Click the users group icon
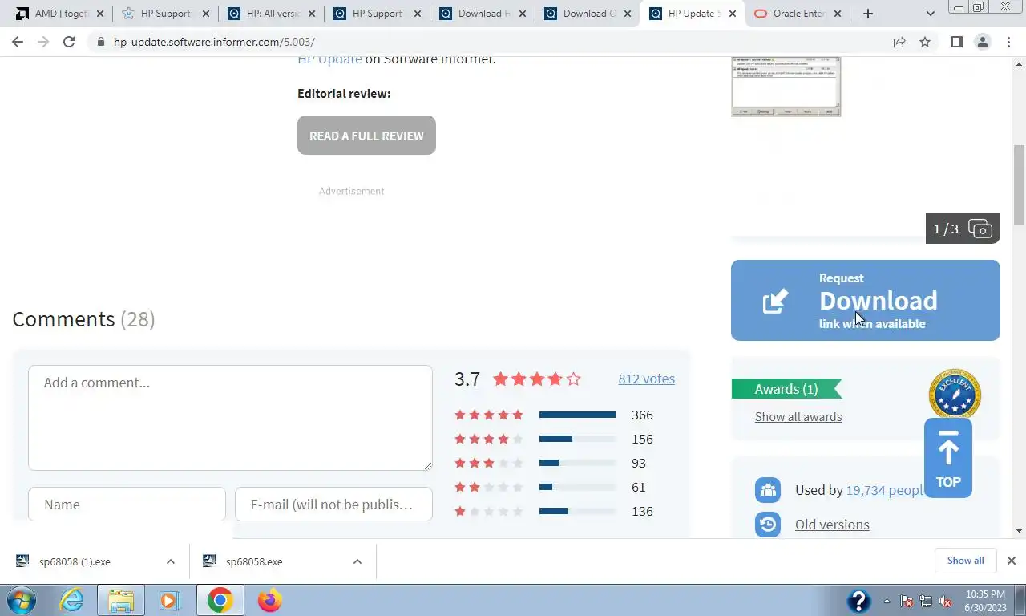 click(x=768, y=490)
